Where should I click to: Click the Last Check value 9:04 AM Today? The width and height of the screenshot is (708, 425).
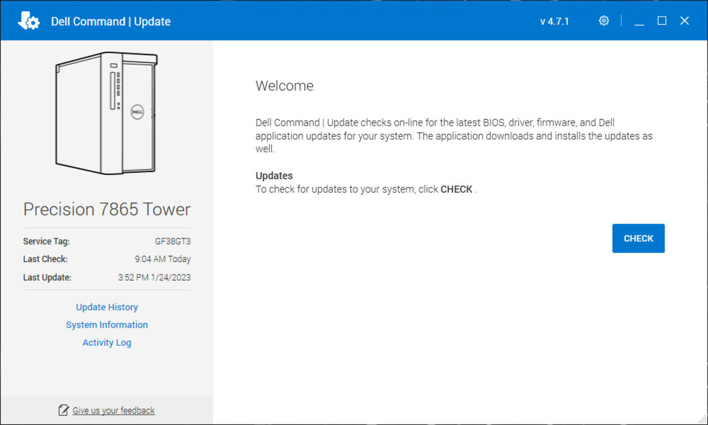click(163, 259)
